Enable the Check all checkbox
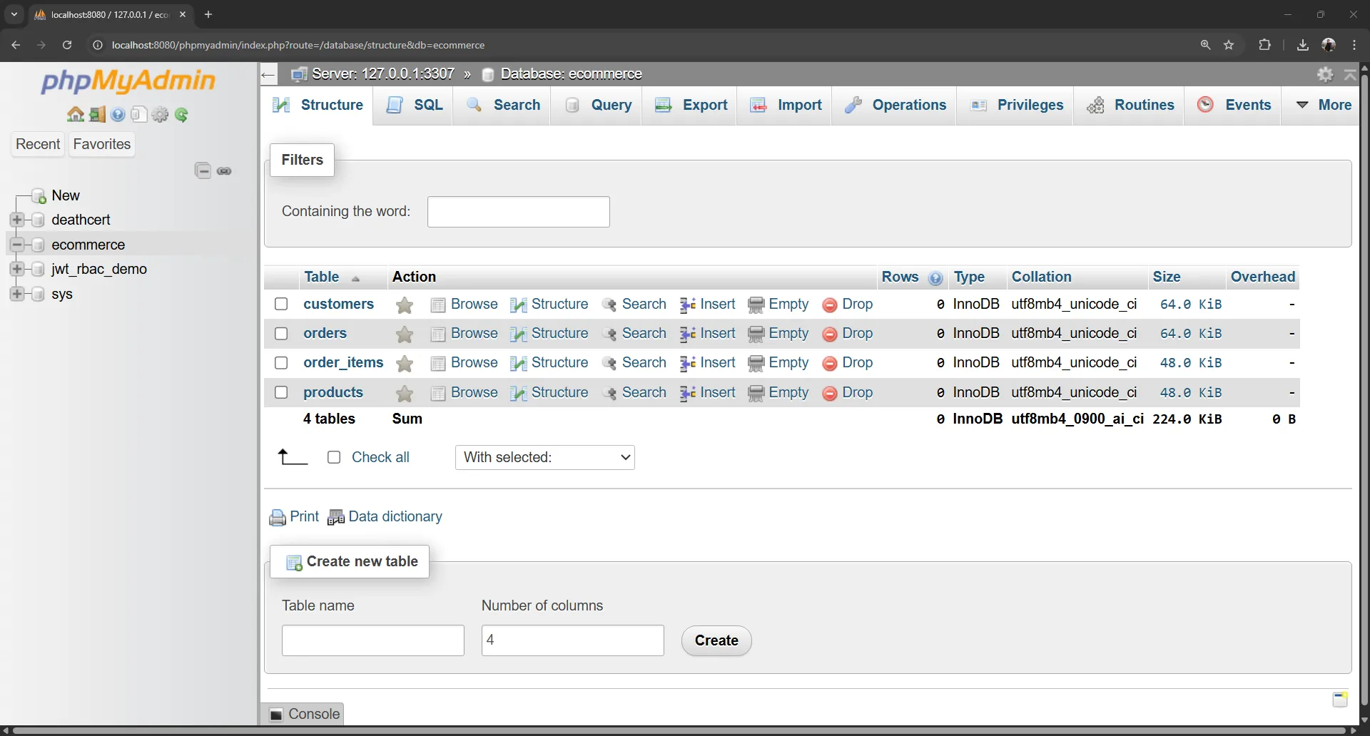1370x736 pixels. (x=333, y=457)
